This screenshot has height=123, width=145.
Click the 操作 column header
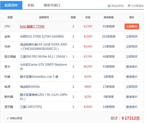[132, 17]
